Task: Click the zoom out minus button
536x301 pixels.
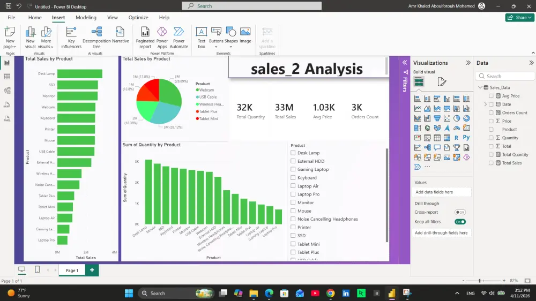Action: click(463, 281)
